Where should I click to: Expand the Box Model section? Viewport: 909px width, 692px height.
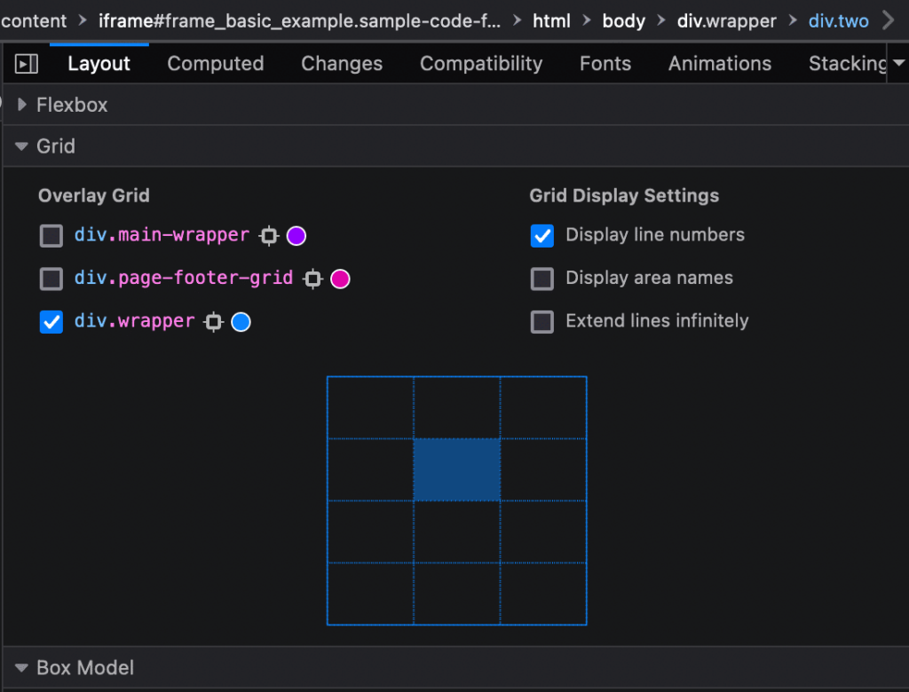[21, 667]
